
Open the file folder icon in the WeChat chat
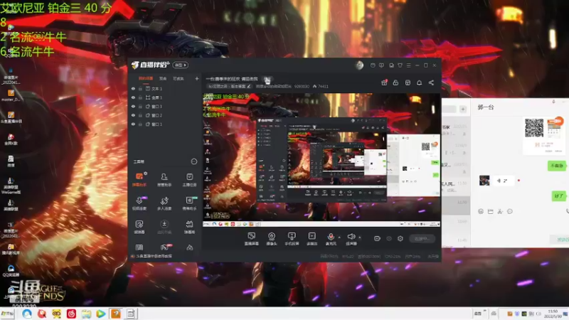490,211
